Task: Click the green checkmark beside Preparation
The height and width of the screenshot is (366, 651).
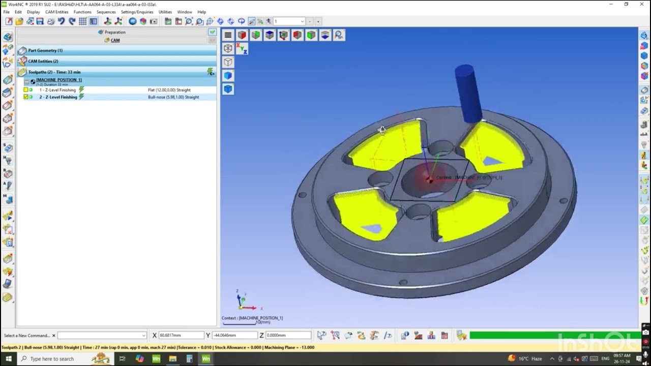Action: [x=212, y=32]
